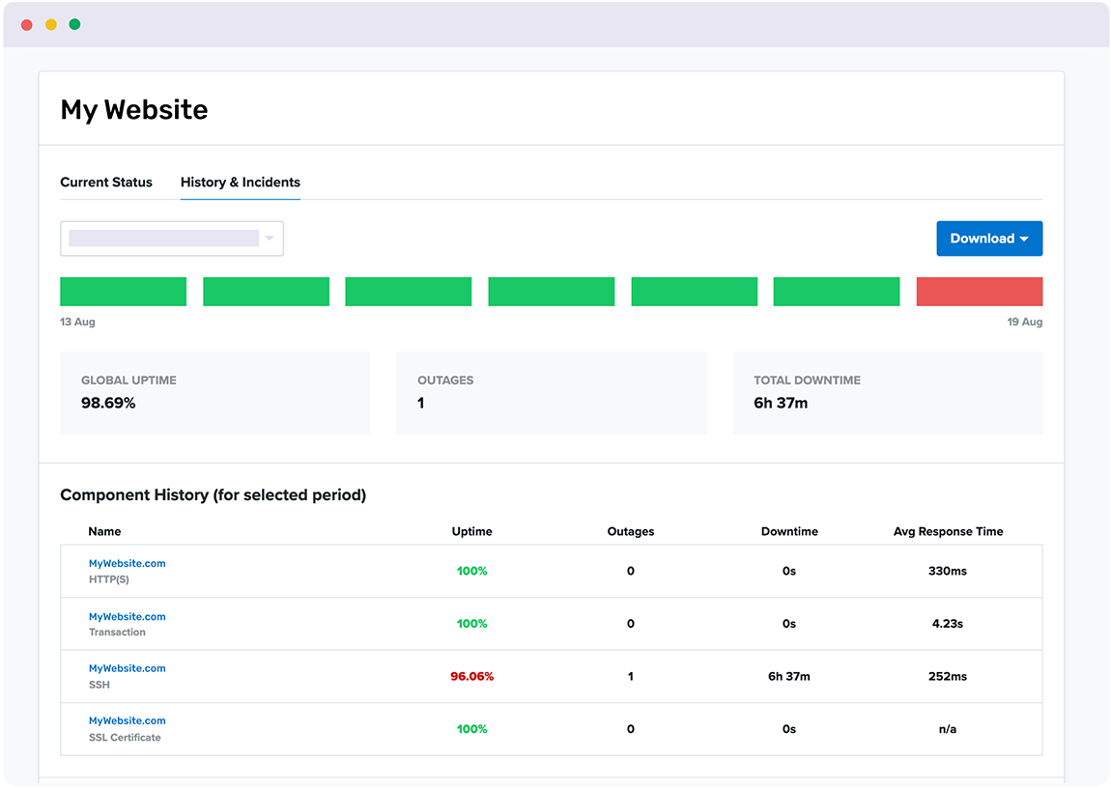Open the date range dropdown
Image resolution: width=1111 pixels, height=788 pixels.
[x=172, y=239]
